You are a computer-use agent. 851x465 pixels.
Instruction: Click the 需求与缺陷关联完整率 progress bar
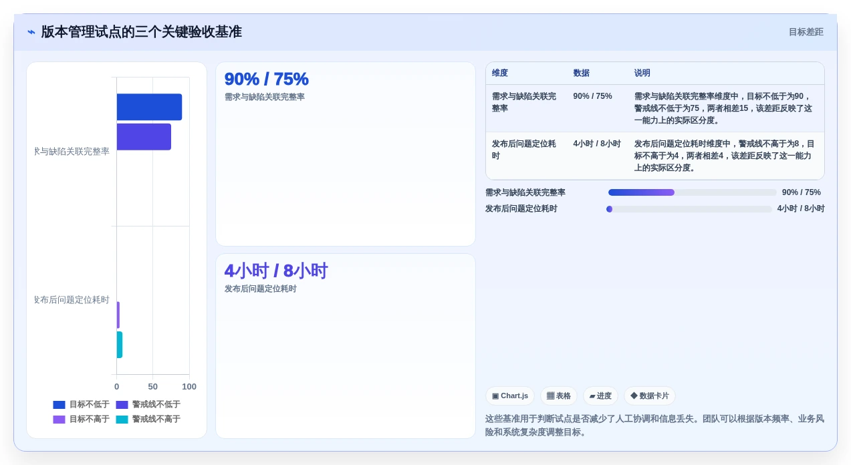693,192
